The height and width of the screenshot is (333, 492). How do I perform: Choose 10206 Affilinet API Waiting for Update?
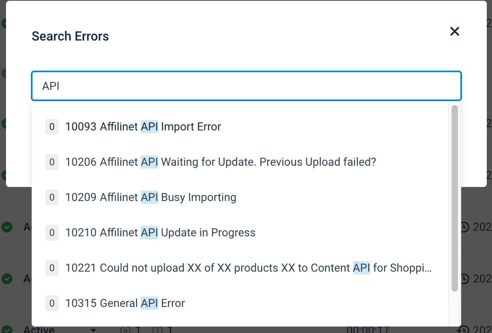(x=220, y=162)
